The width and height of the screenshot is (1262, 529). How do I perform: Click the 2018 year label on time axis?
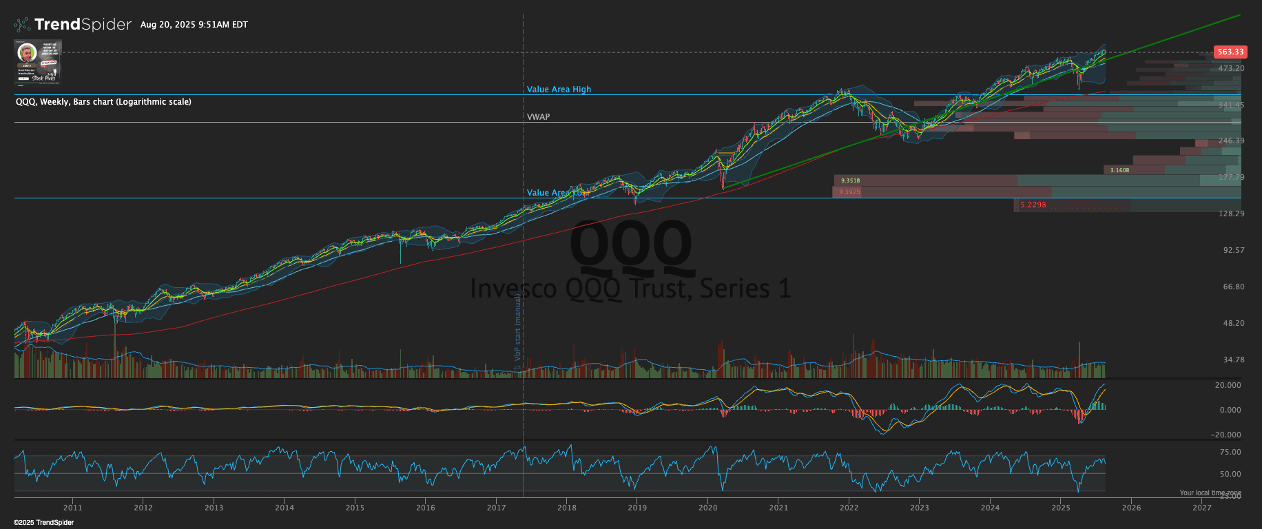pyautogui.click(x=567, y=508)
